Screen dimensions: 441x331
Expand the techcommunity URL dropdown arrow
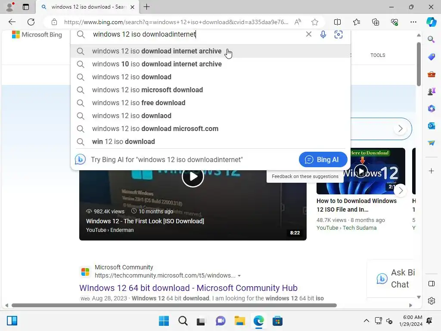pyautogui.click(x=239, y=276)
